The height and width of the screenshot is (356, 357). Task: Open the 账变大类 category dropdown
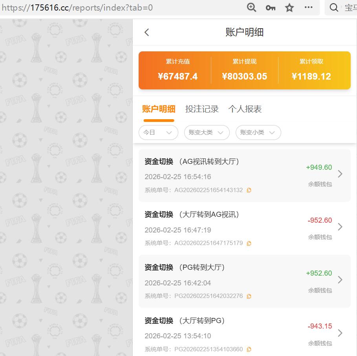207,133
